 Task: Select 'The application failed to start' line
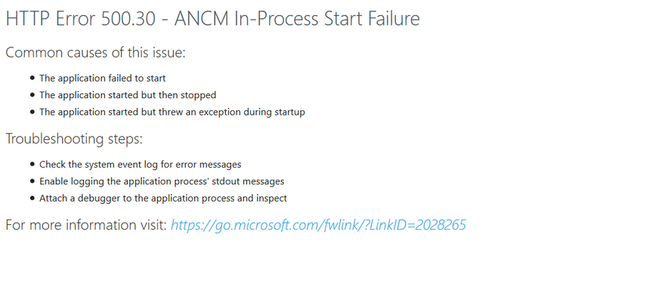click(103, 78)
